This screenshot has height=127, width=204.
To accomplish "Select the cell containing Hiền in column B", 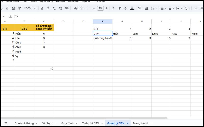I will [x=24, y=34].
